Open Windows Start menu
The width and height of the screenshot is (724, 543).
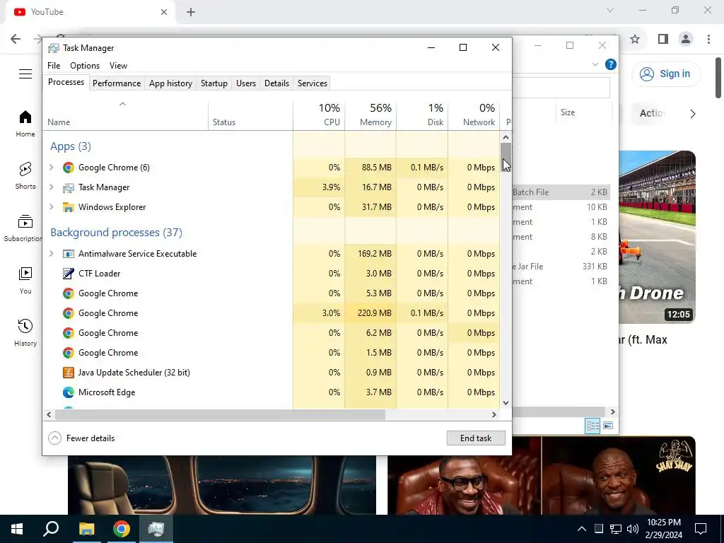click(x=17, y=529)
